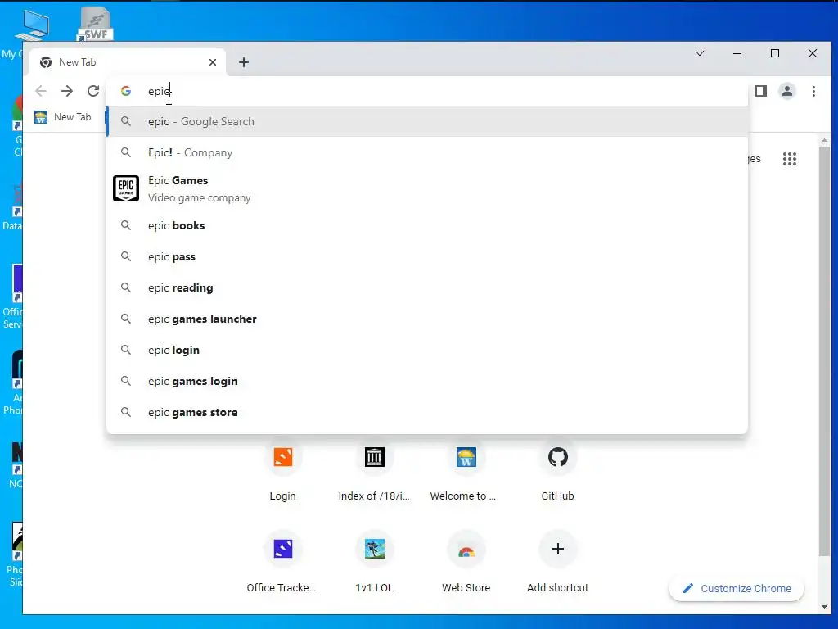This screenshot has height=629, width=838.
Task: Click the Google G icon in the address bar
Action: pyautogui.click(x=126, y=91)
